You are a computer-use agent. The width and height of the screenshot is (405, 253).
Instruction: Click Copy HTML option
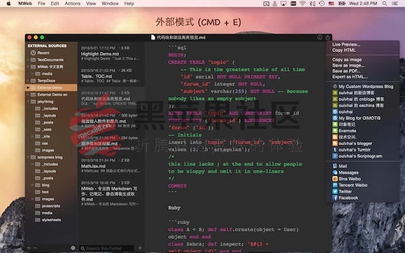tap(344, 50)
